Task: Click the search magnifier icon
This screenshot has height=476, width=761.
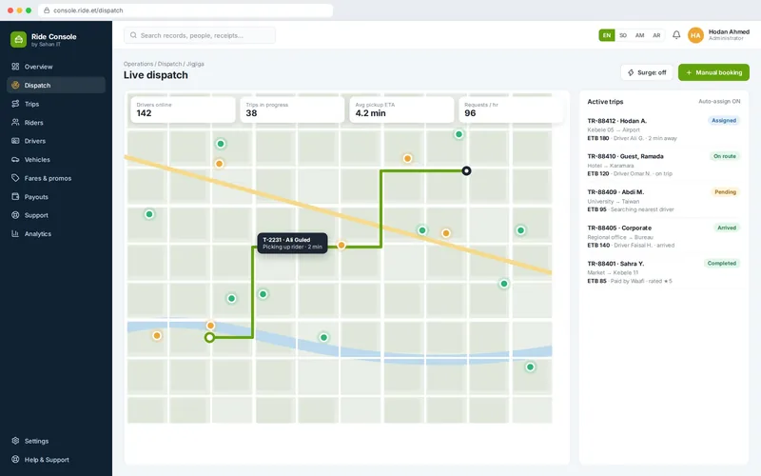Action: [x=133, y=35]
